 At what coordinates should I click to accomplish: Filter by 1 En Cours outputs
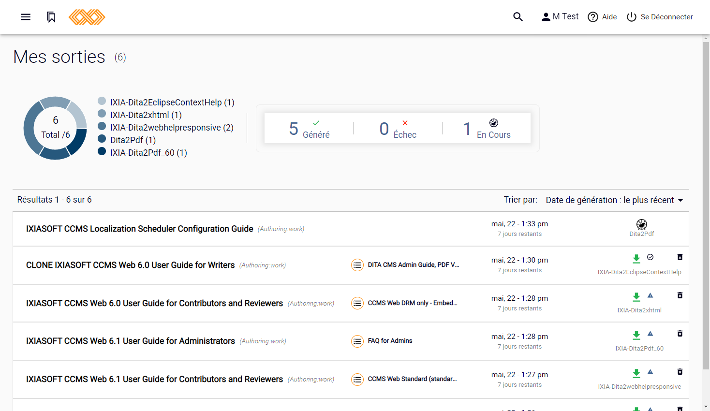(x=487, y=129)
